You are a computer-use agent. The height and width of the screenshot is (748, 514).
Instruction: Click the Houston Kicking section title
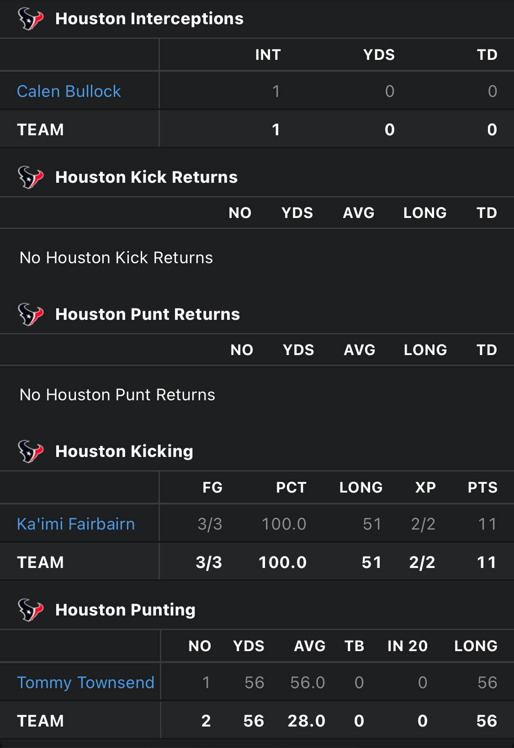pos(124,451)
